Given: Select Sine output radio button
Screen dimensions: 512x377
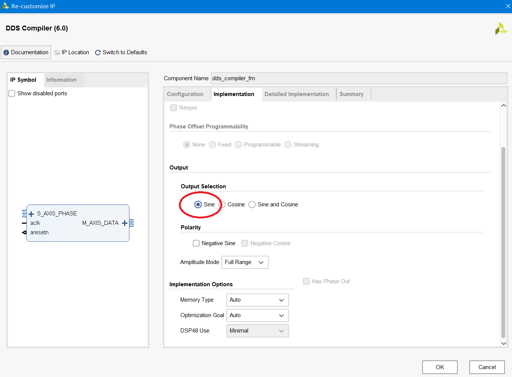Looking at the screenshot, I should 198,205.
